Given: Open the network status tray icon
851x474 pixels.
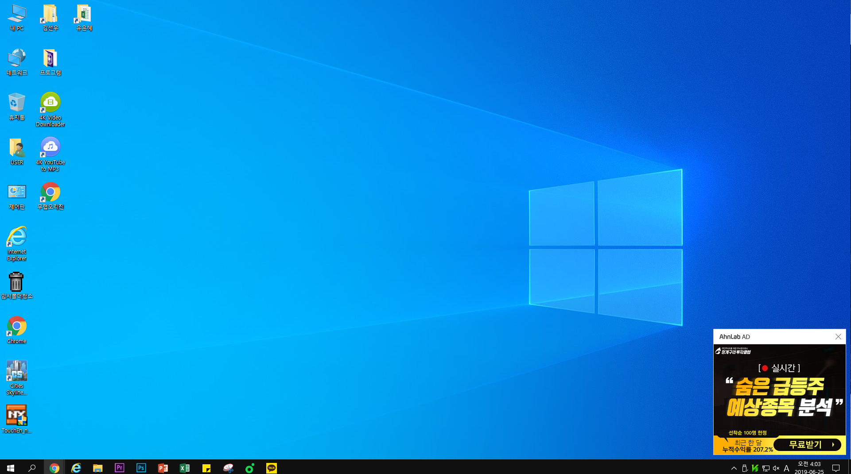Looking at the screenshot, I should pos(766,468).
